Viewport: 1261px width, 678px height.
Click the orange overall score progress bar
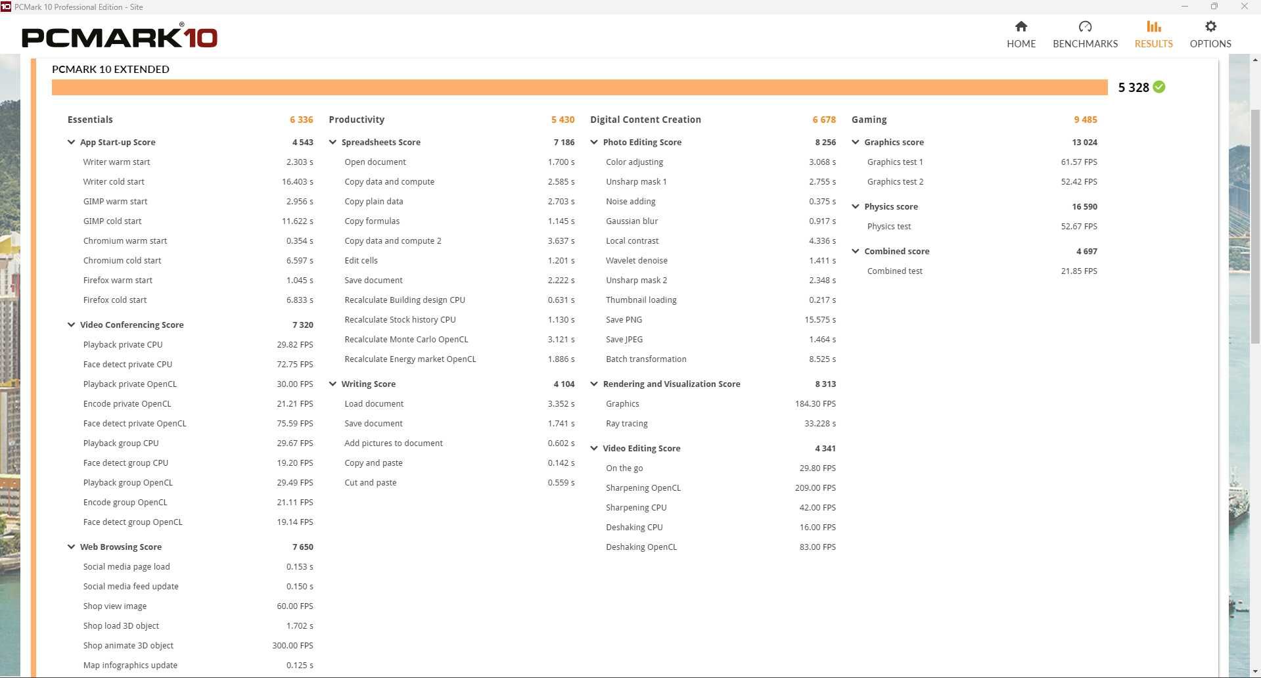580,87
